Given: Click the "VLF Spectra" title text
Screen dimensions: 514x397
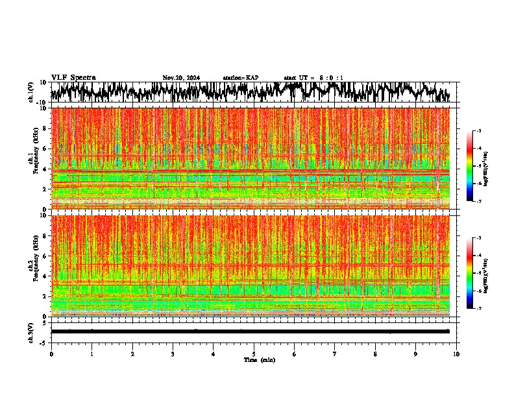Looking at the screenshot, I should pos(73,78).
